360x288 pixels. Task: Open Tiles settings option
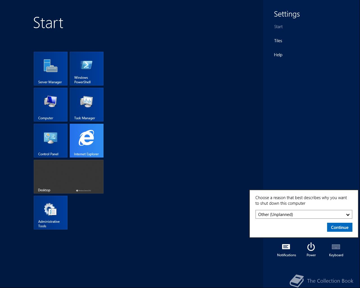278,41
